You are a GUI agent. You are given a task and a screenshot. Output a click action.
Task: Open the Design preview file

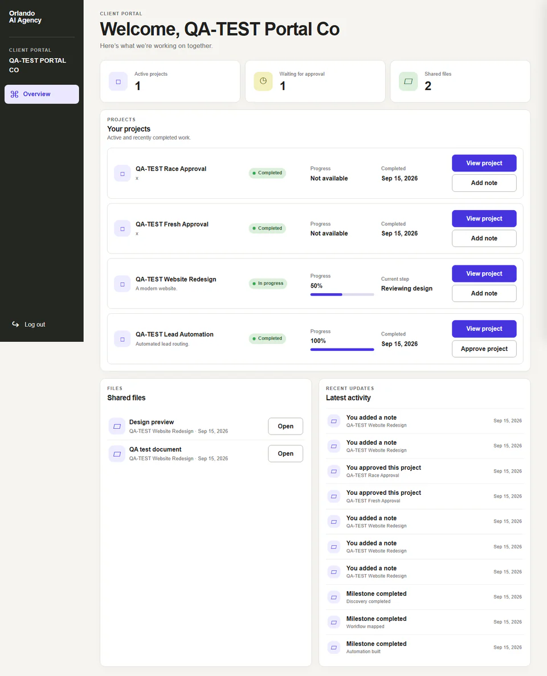[285, 426]
